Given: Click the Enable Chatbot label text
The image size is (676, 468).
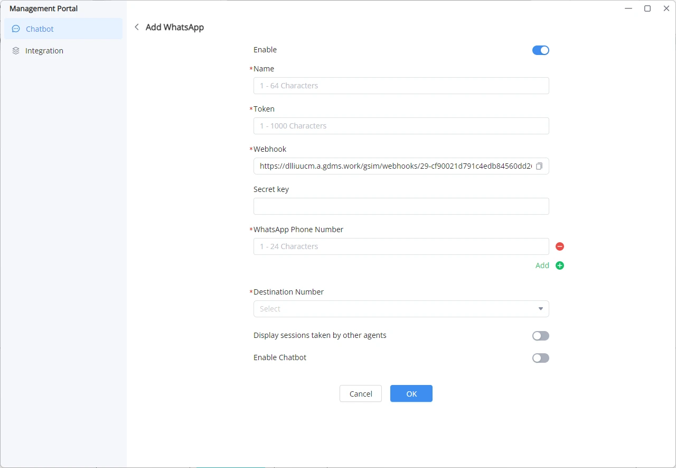Looking at the screenshot, I should pyautogui.click(x=280, y=357).
